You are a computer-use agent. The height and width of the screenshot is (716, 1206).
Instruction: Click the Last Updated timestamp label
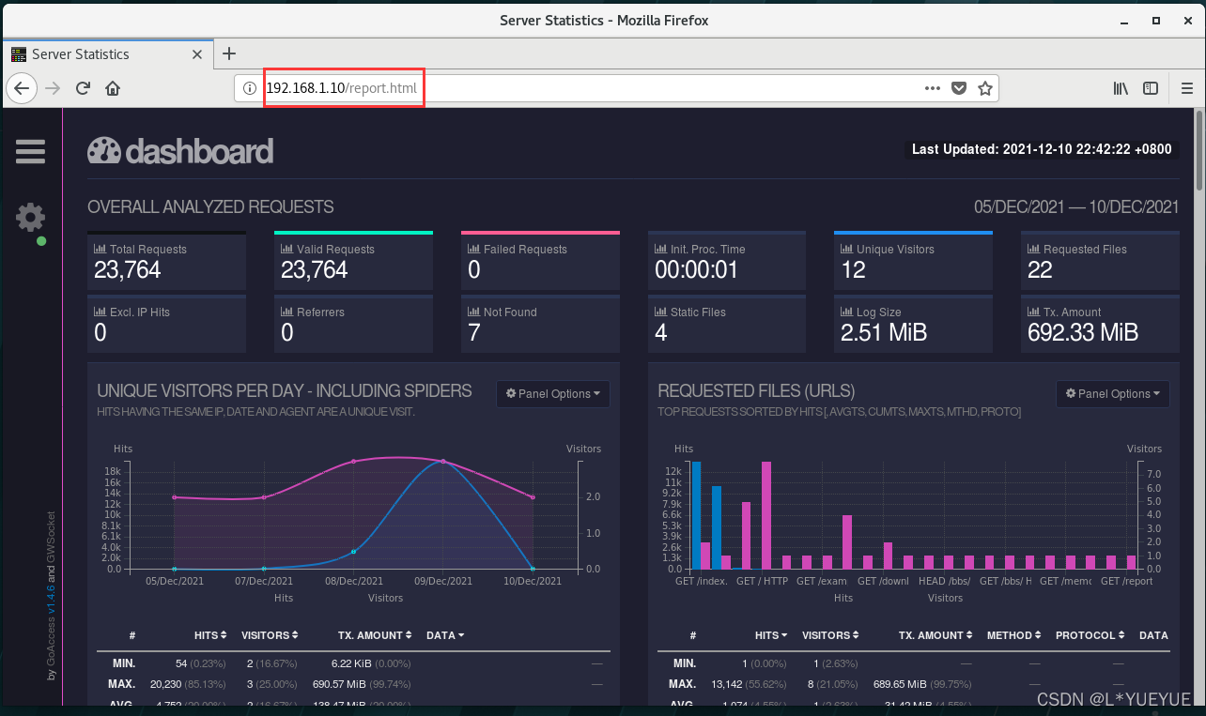[1042, 149]
